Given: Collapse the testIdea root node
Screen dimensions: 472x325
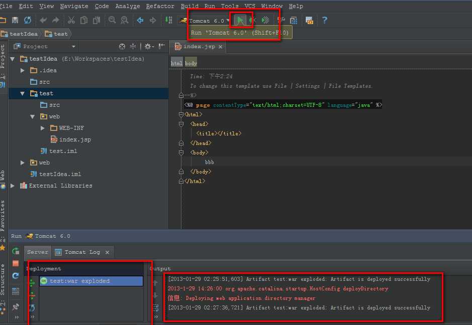Looking at the screenshot, I should click(x=13, y=59).
